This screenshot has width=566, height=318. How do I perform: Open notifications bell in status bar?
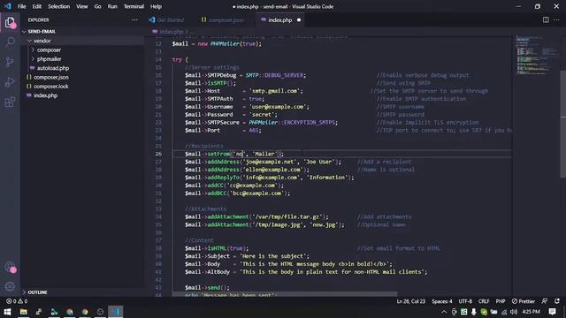point(557,301)
